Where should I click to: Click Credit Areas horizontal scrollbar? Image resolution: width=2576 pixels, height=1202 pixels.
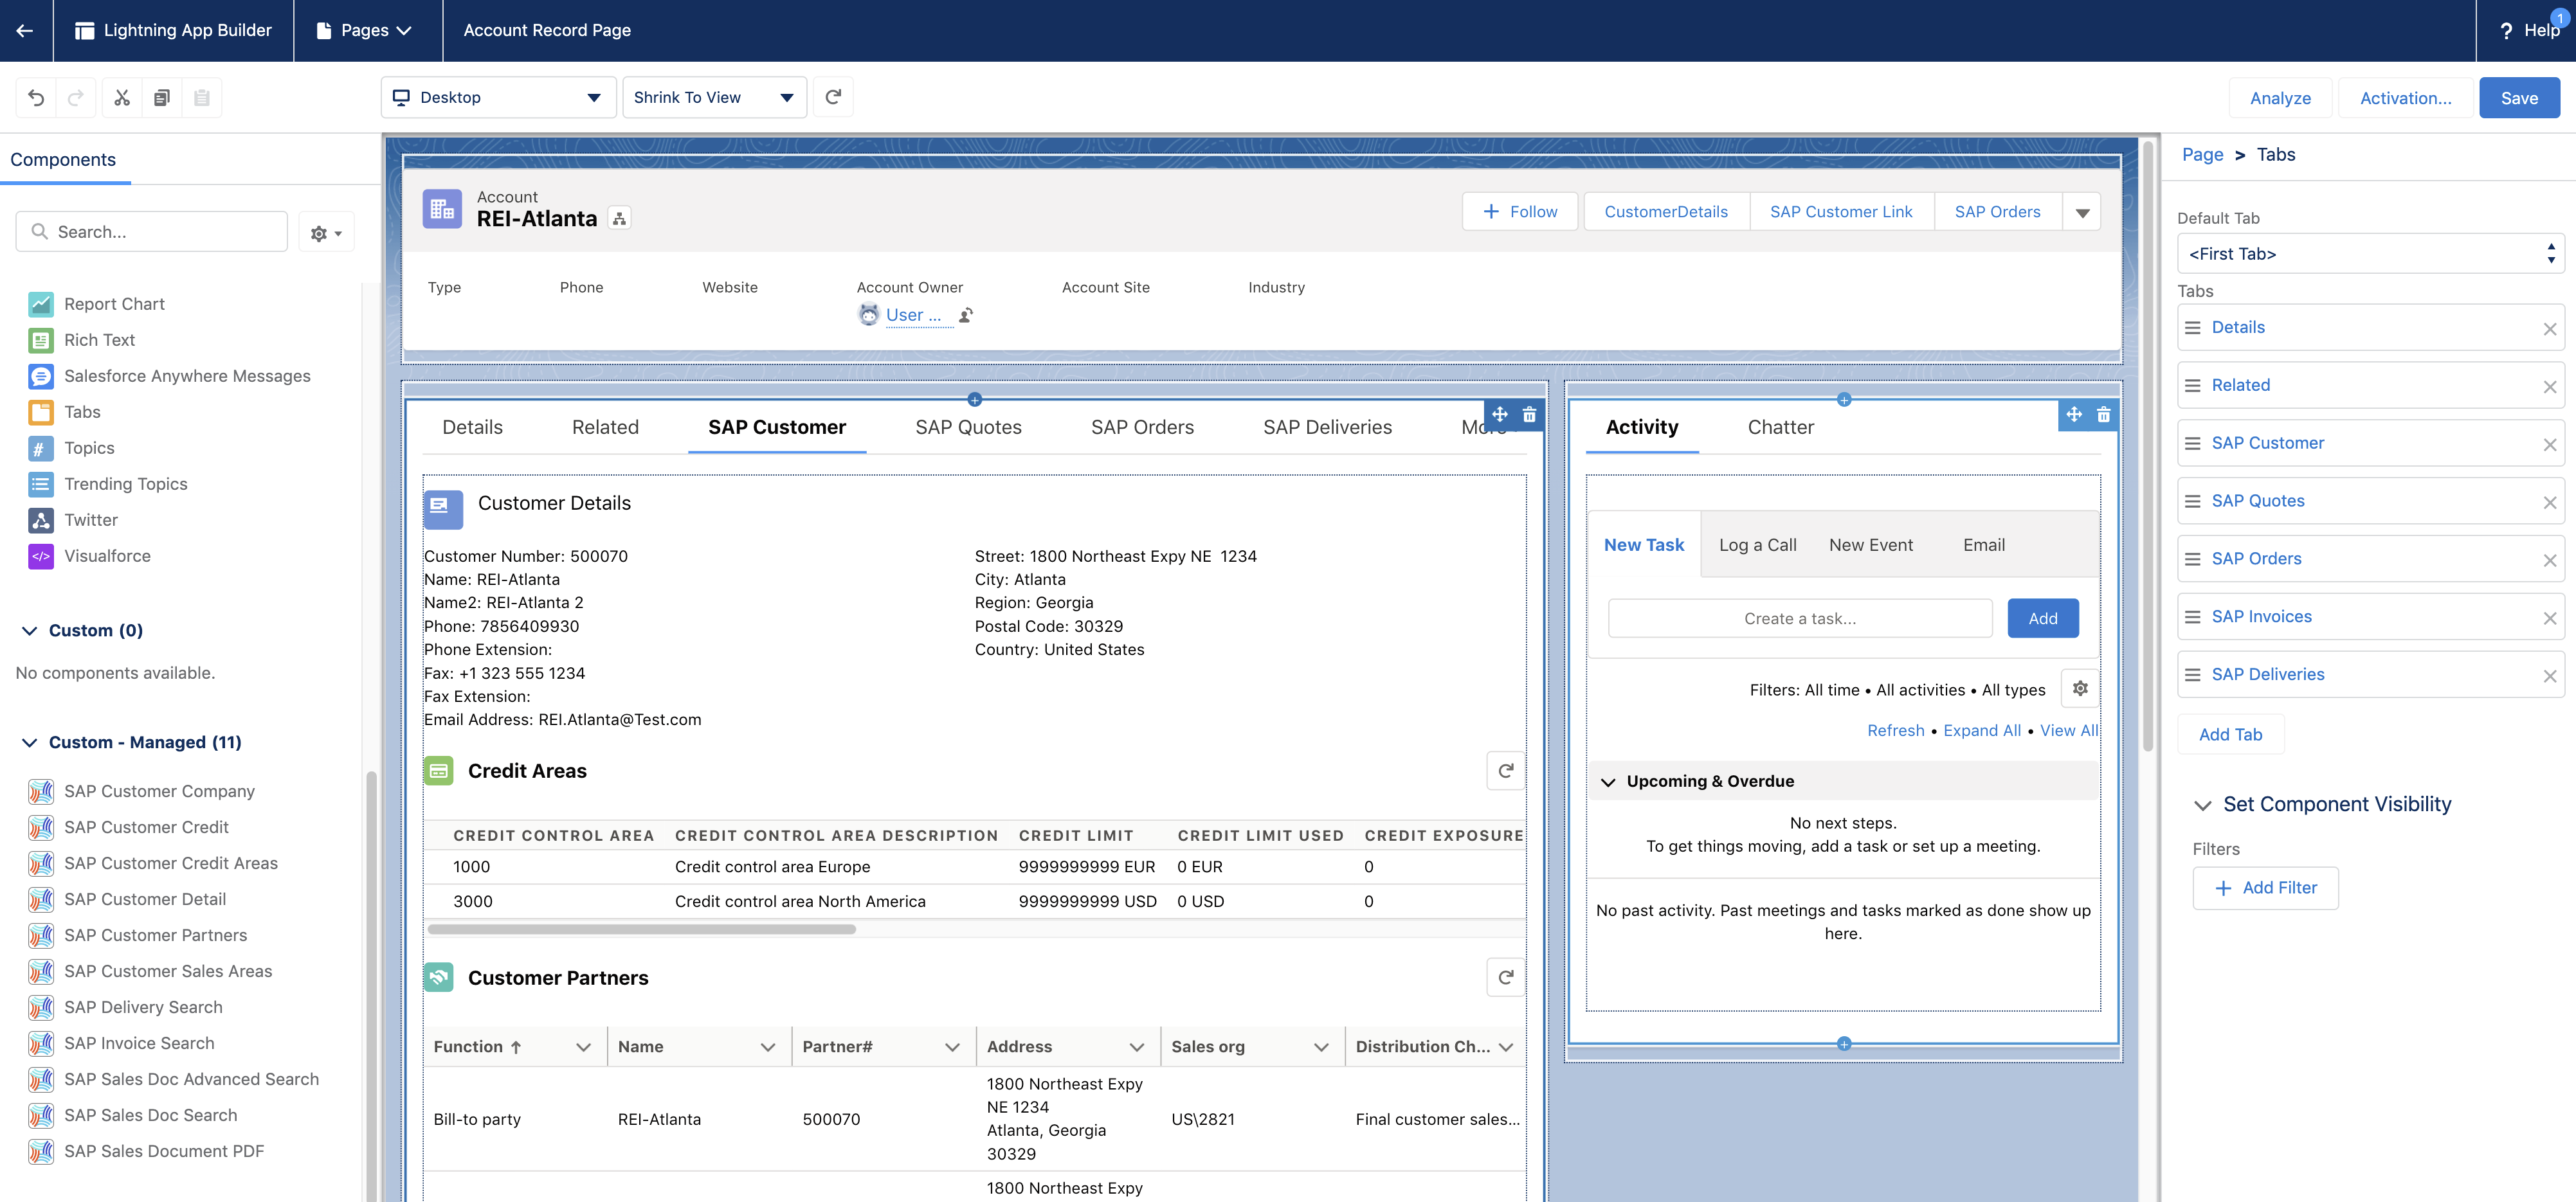tap(642, 930)
